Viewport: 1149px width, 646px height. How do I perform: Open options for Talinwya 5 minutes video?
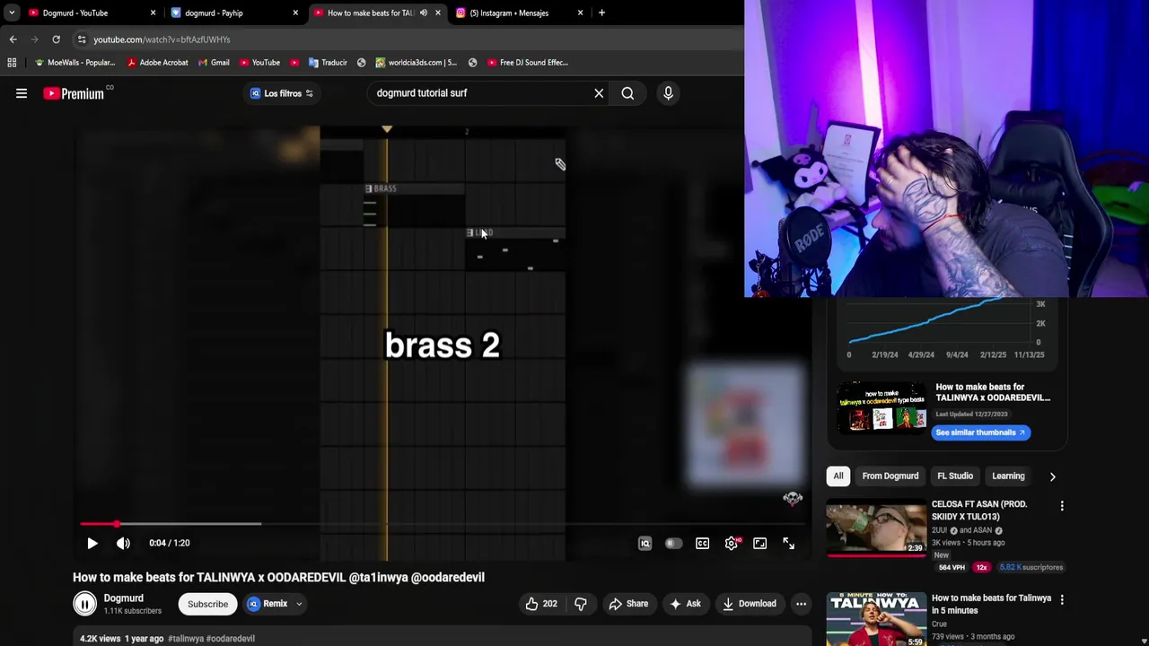pyautogui.click(x=1062, y=599)
